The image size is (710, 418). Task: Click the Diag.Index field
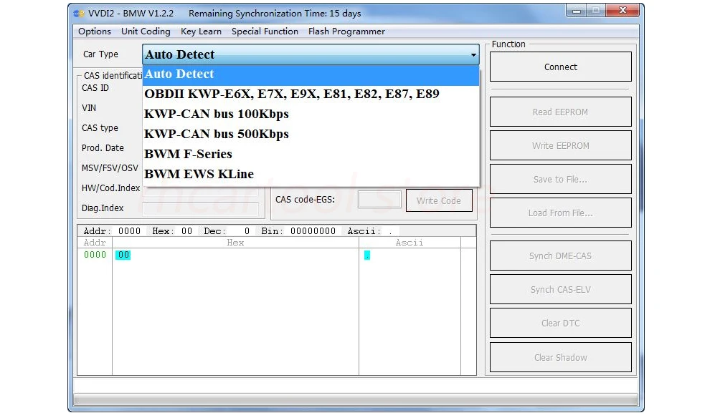point(201,209)
